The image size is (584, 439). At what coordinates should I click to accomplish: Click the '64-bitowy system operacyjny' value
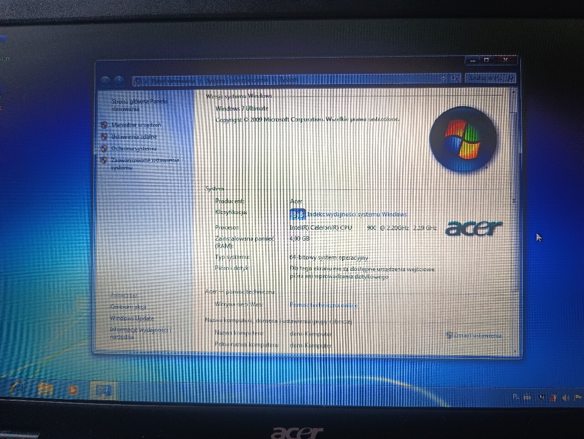point(328,258)
